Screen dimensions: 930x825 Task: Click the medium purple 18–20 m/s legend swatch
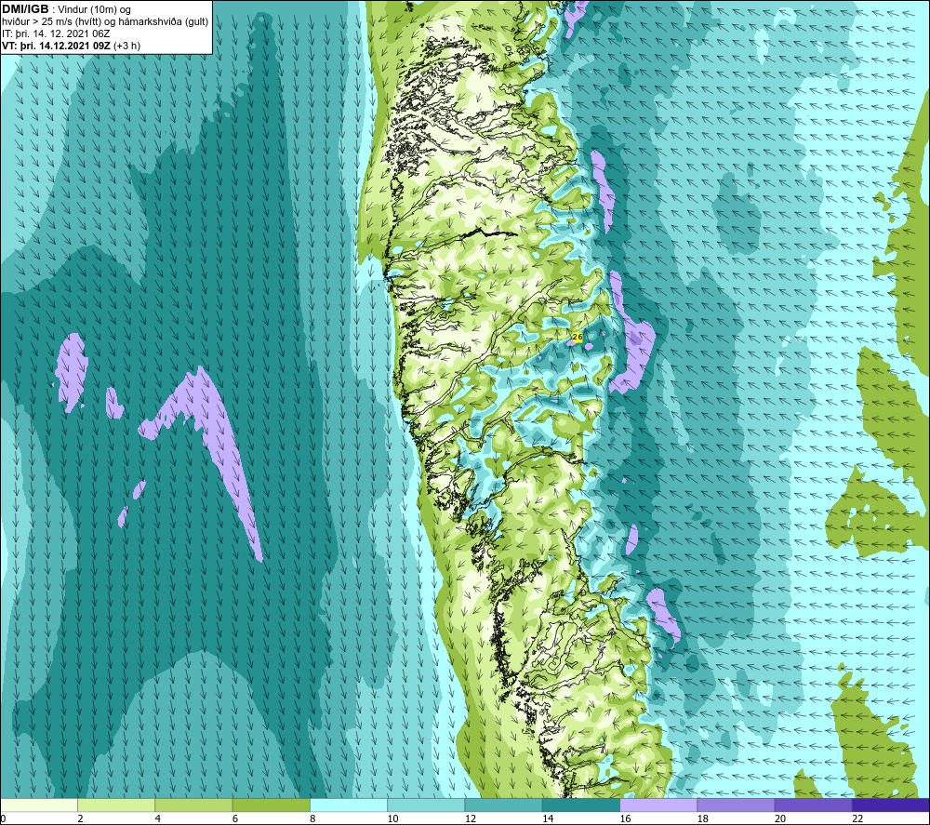(x=736, y=805)
